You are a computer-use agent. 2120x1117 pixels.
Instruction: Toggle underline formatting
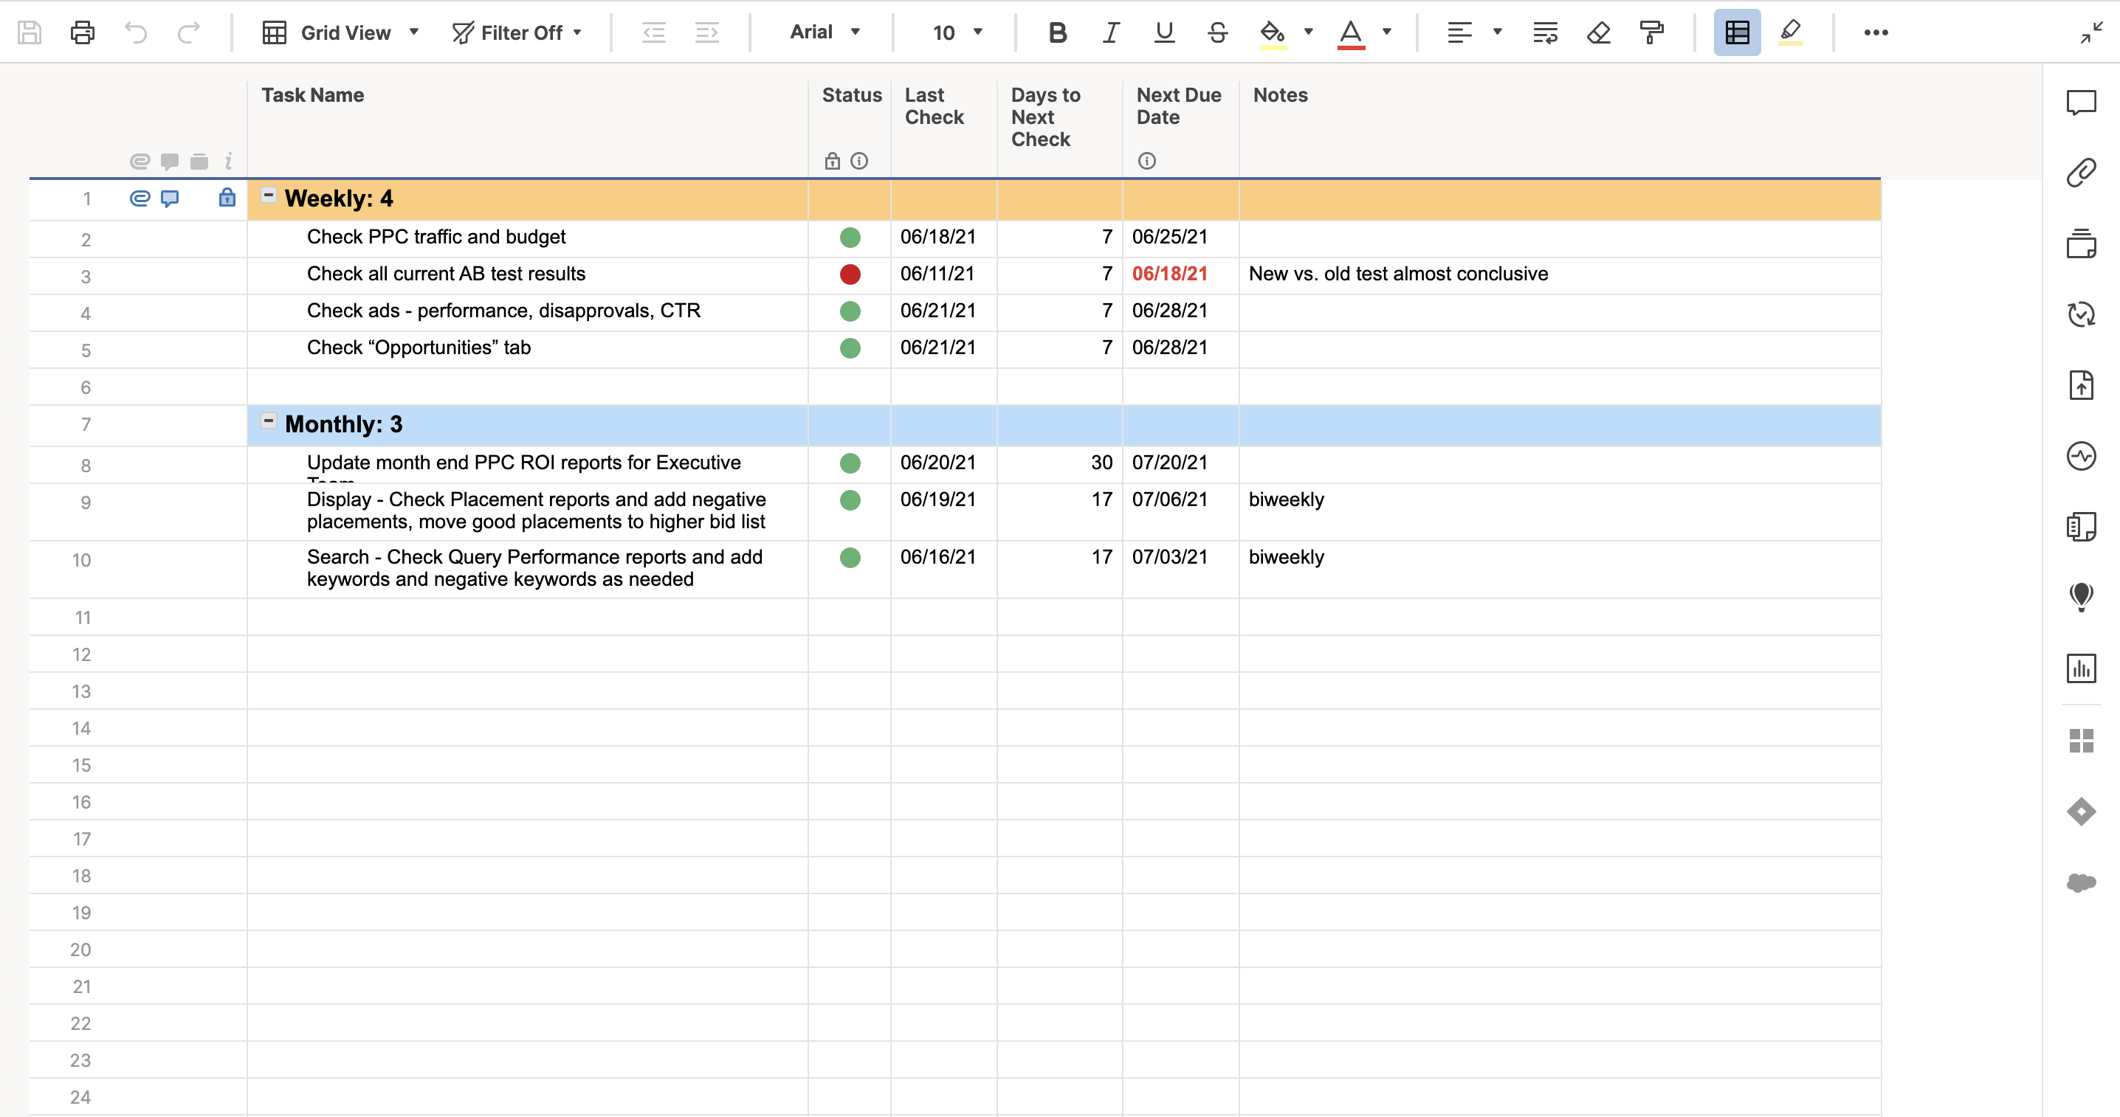1163,32
